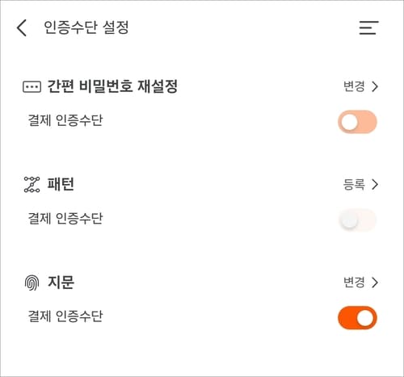The height and width of the screenshot is (377, 404).
Task: Toggle 결제 인증수단 under 간편 비밀번호 재설정
Action: click(357, 122)
